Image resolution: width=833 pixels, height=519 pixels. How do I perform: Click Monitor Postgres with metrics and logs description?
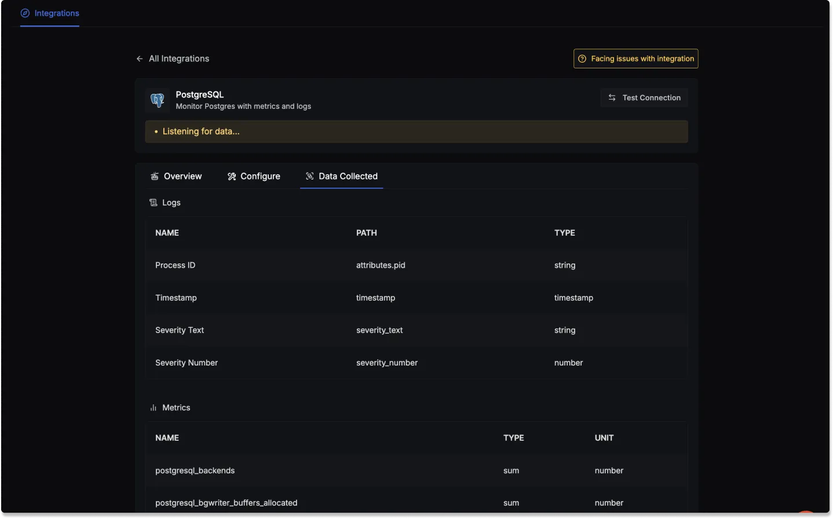point(243,107)
